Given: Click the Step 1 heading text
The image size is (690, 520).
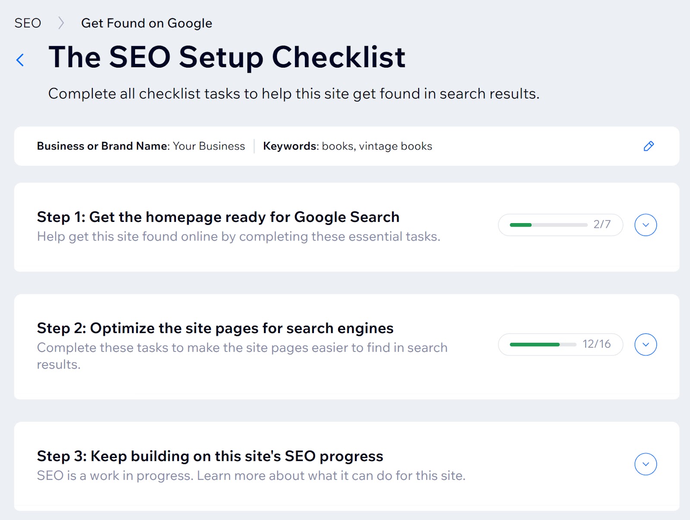Looking at the screenshot, I should coord(218,217).
